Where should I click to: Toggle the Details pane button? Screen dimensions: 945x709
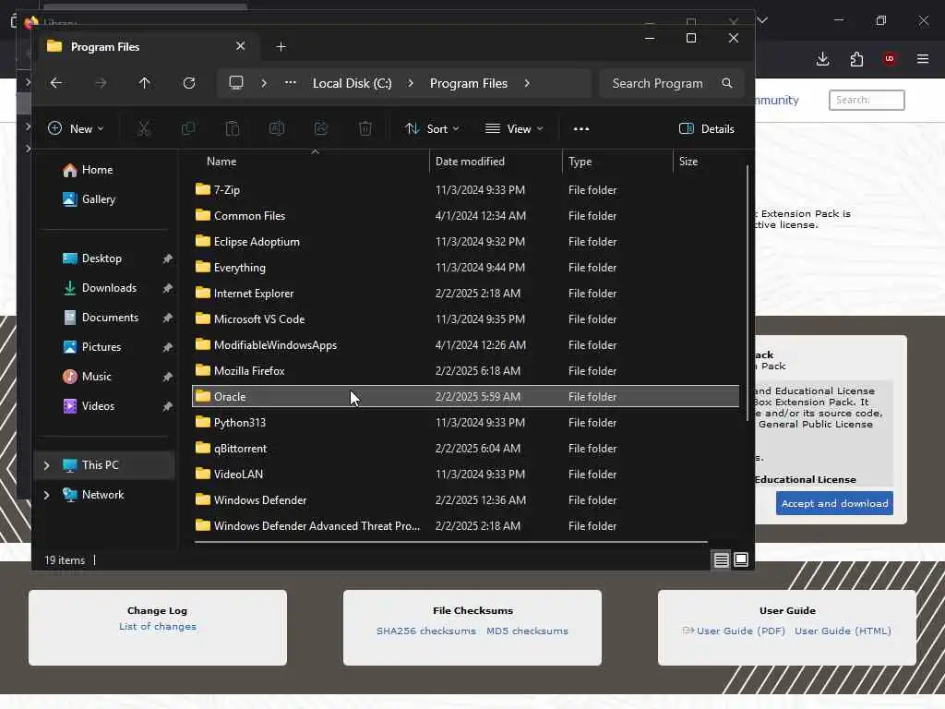click(x=706, y=128)
